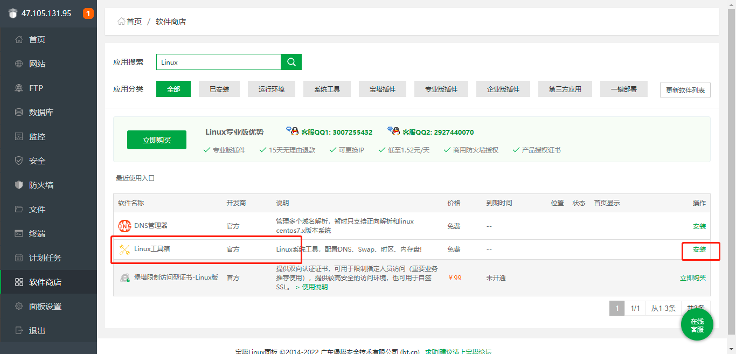Click the 求助建议请上宝塔论坛 footer link
Viewport: 736px width, 354px height.
tap(459, 351)
